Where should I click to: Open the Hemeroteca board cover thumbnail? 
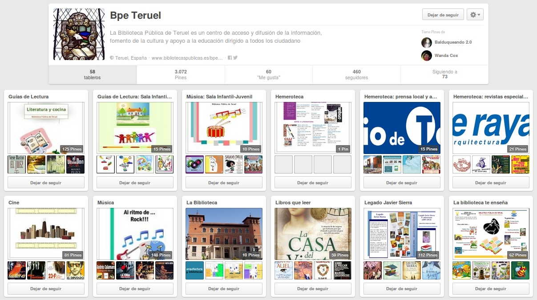point(313,128)
